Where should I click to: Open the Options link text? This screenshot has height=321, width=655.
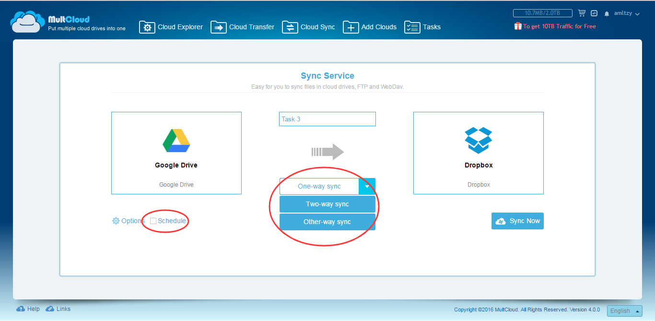tap(133, 221)
